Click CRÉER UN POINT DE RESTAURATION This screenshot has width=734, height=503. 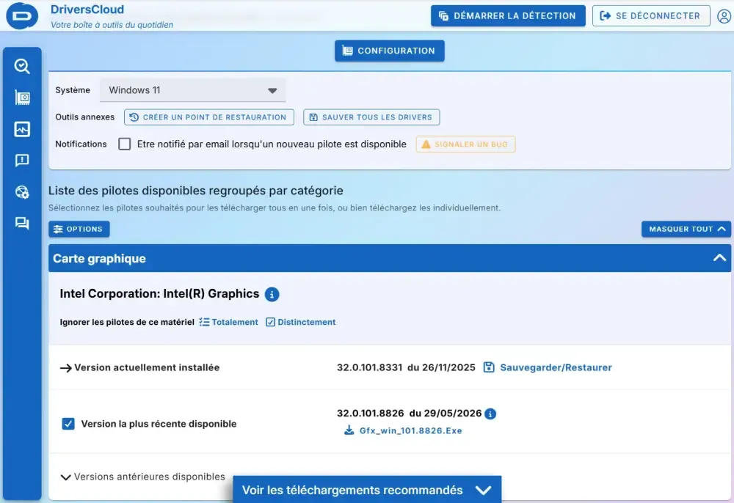[x=208, y=117]
